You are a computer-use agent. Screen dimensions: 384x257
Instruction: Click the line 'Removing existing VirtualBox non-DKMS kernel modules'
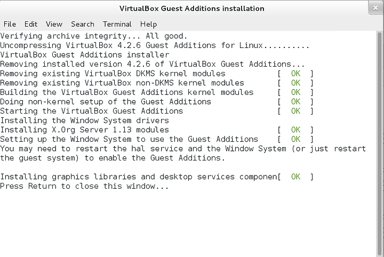point(122,83)
